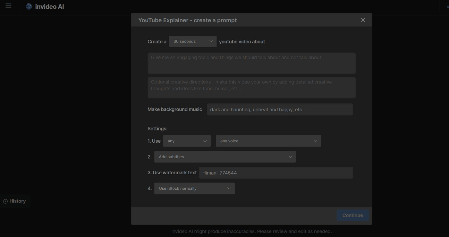The height and width of the screenshot is (237, 449).
Task: Click the chevron on the iStock selector
Action: [229, 188]
